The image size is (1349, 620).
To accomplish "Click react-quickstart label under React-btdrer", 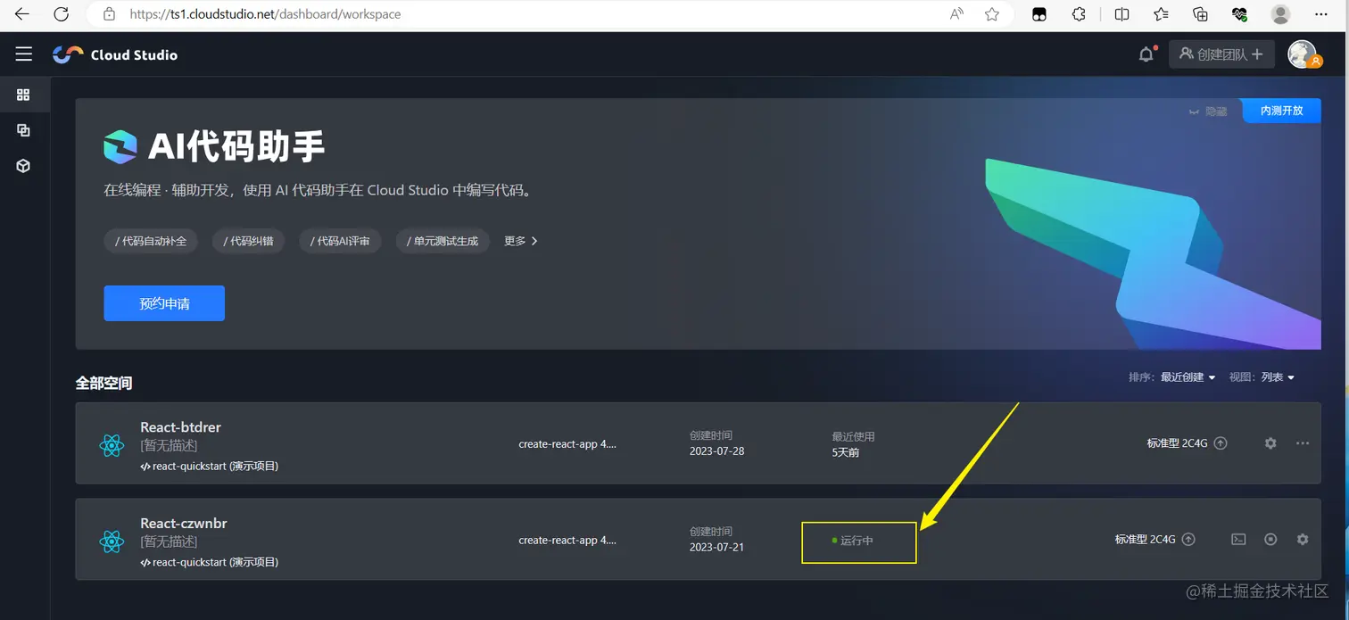I will 210,466.
